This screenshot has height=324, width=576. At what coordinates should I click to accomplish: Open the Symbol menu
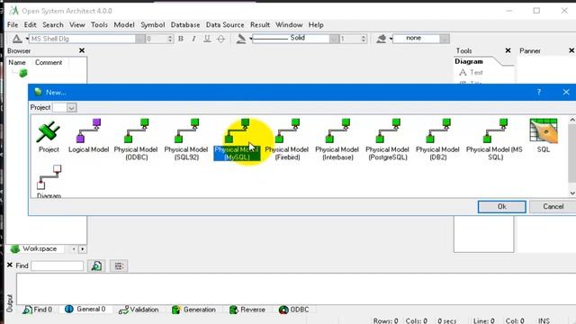point(153,25)
